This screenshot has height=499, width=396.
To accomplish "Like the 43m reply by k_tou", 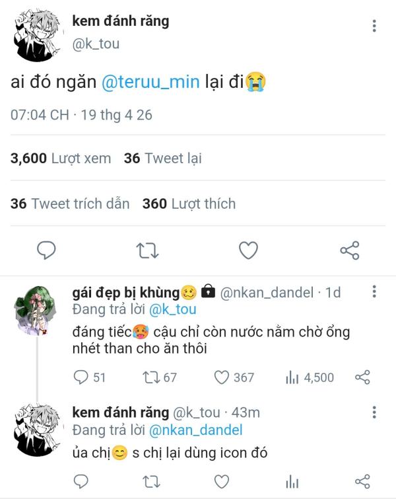I will 222,482.
